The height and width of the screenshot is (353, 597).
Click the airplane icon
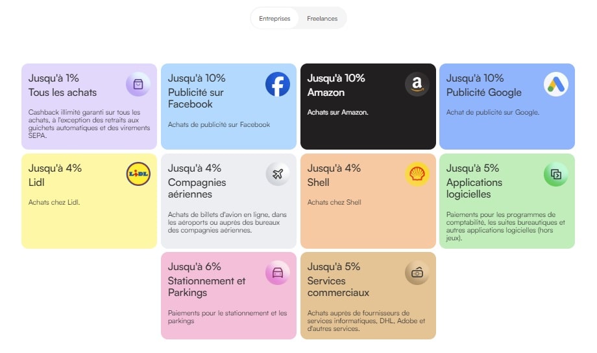(x=278, y=174)
